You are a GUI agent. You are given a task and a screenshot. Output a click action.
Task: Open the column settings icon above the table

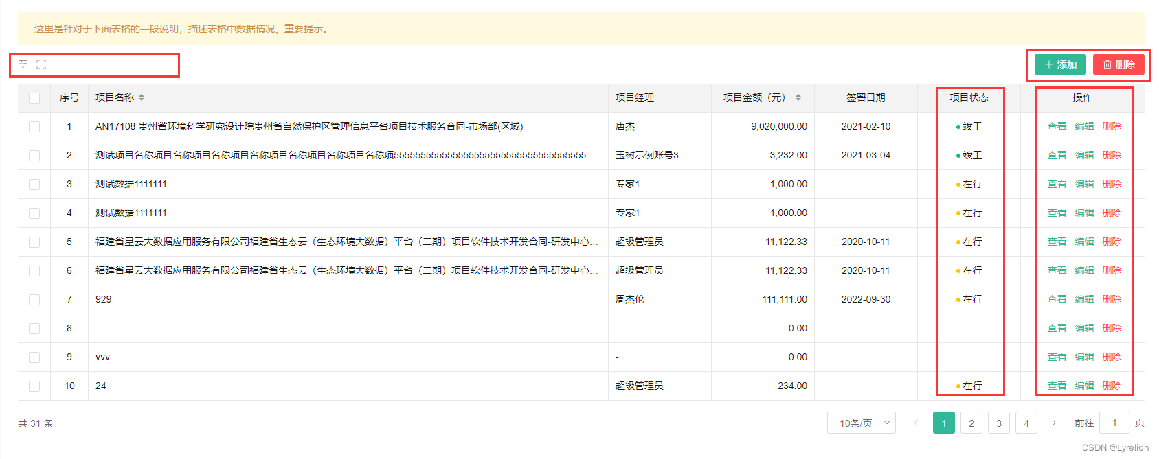23,64
